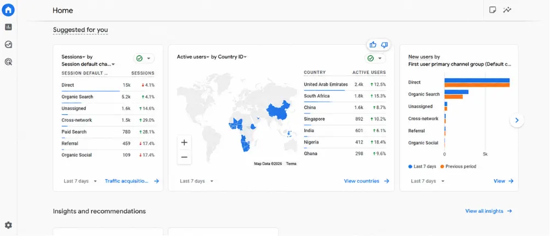Select South Africa country row
Image resolution: width=550 pixels, height=236 pixels.
pyautogui.click(x=345, y=96)
